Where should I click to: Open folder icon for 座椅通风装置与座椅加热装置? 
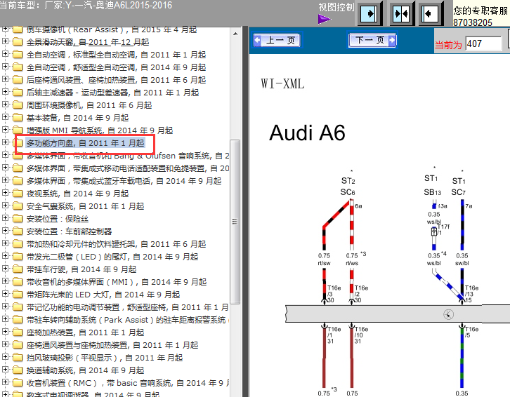coord(18,345)
